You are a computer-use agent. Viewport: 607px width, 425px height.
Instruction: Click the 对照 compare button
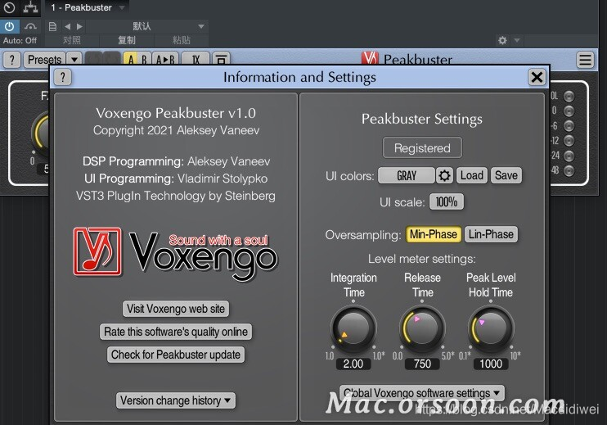(x=72, y=40)
